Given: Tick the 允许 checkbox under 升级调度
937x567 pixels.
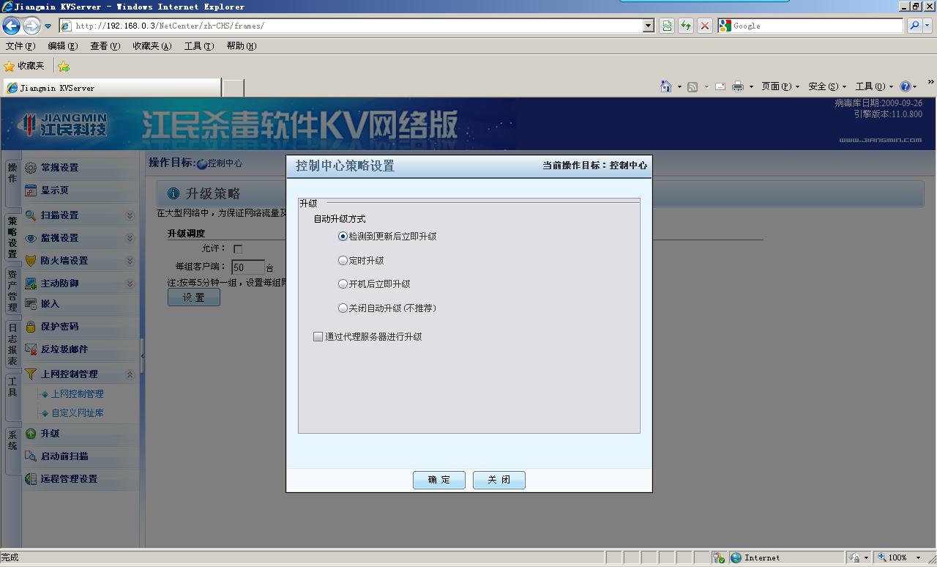Looking at the screenshot, I should tap(237, 249).
